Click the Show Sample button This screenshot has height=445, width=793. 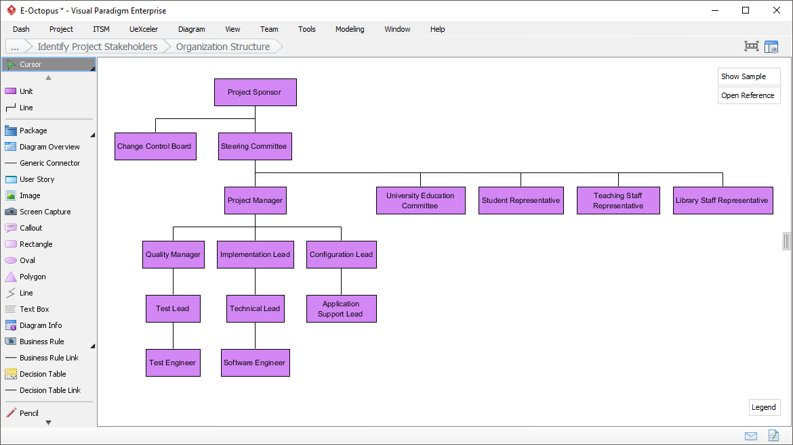pyautogui.click(x=749, y=76)
